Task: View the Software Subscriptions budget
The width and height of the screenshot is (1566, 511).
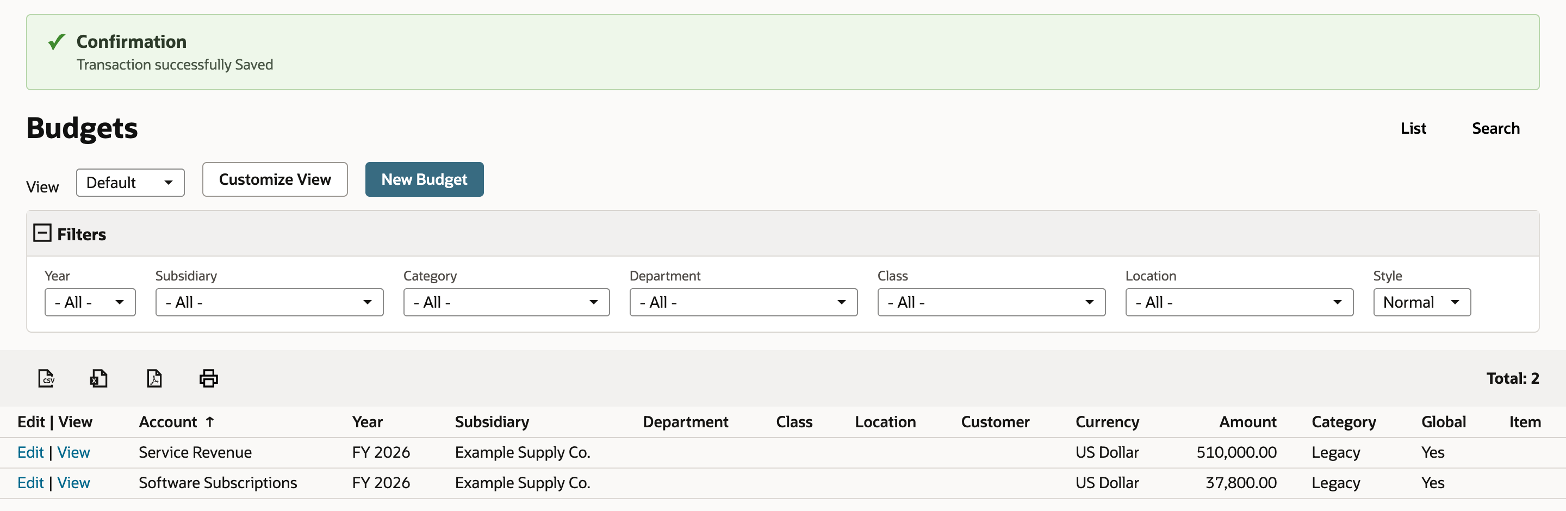Action: coord(73,482)
